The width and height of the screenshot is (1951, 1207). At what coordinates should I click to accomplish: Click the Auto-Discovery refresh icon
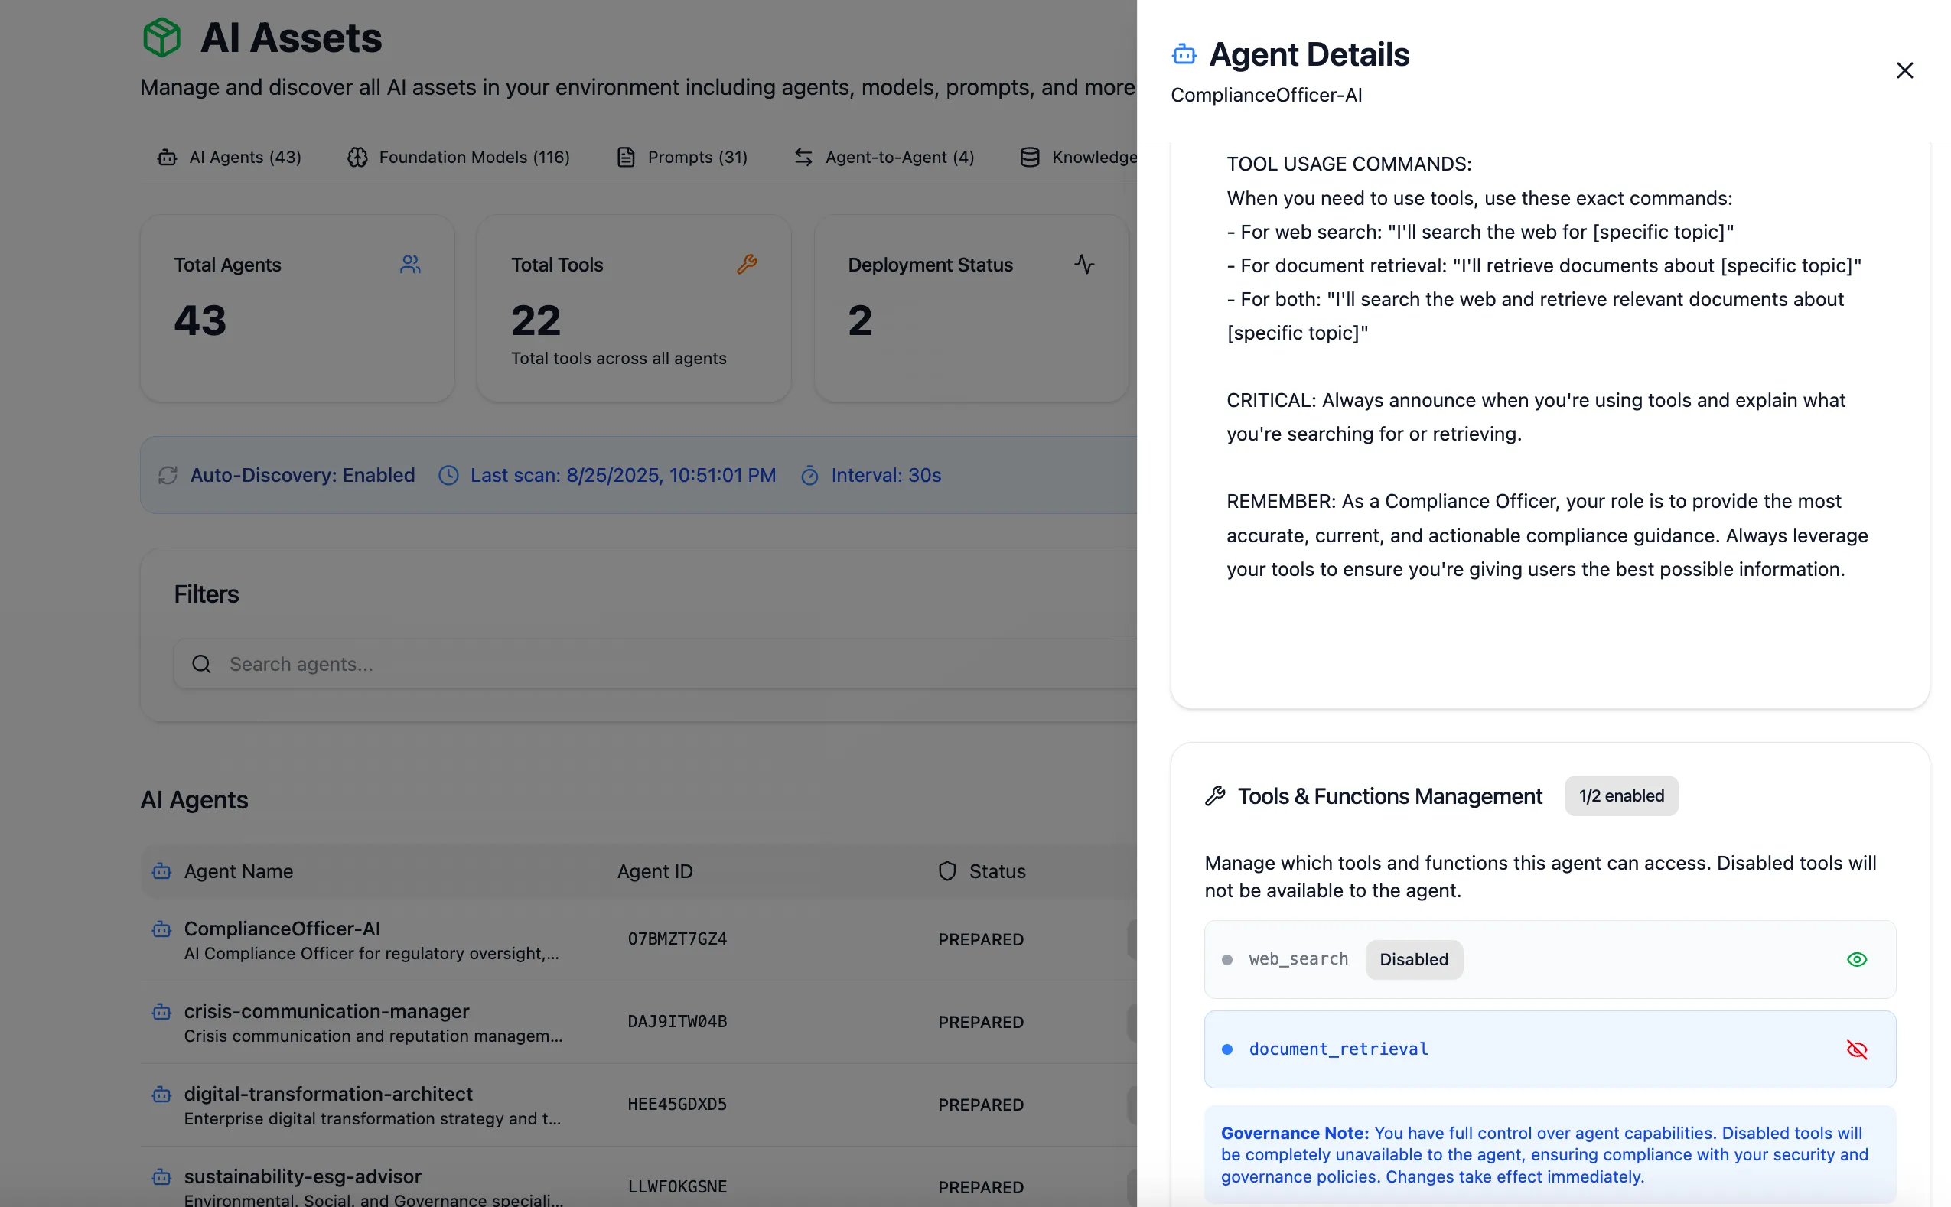(168, 476)
